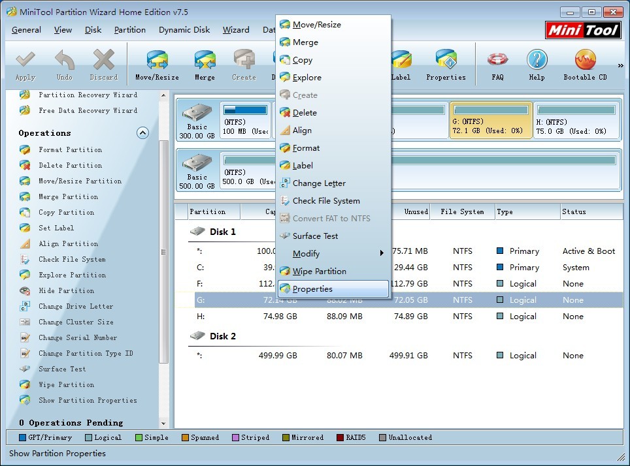This screenshot has height=466, width=630.
Task: Open the Wizard menu
Action: coord(236,29)
